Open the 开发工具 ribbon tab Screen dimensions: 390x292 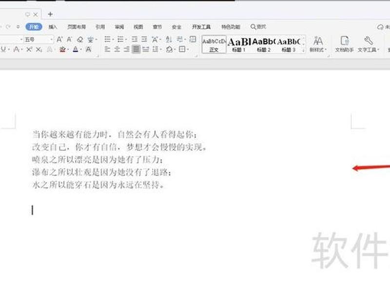[x=201, y=27]
